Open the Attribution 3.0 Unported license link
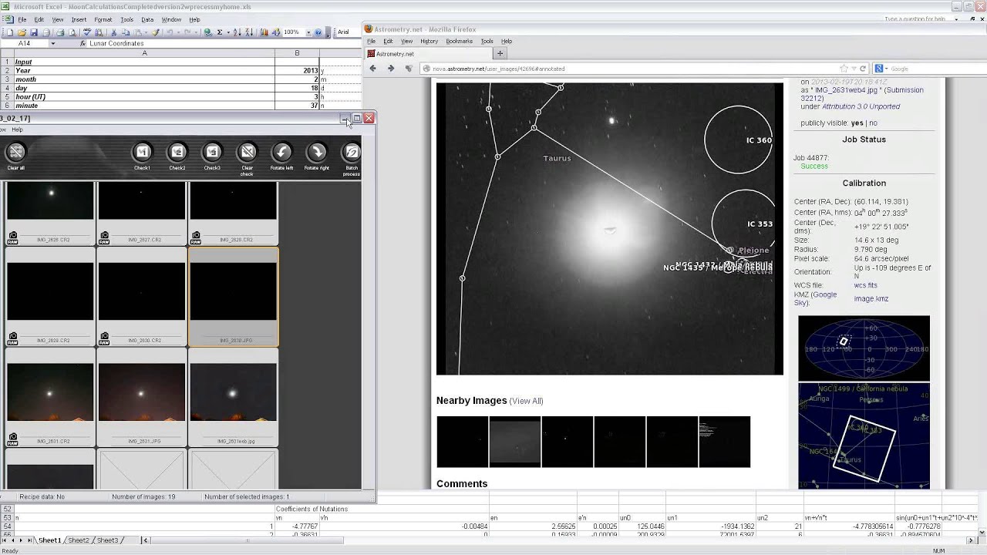Image resolution: width=987 pixels, height=555 pixels. (x=861, y=106)
